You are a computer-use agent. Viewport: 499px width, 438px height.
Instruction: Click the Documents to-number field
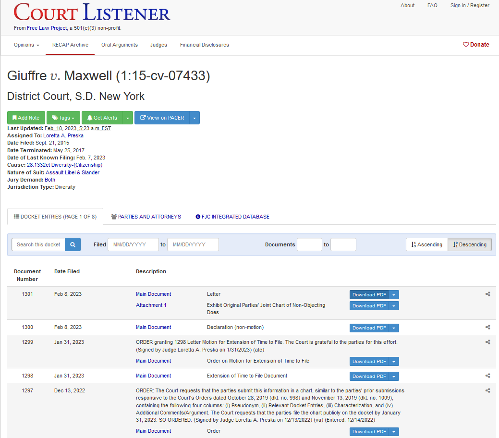[343, 244]
